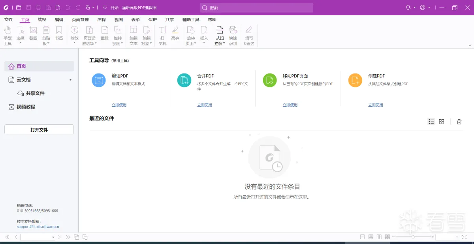Switch to the 注释 tab
The width and height of the screenshot is (474, 244).
[101, 20]
